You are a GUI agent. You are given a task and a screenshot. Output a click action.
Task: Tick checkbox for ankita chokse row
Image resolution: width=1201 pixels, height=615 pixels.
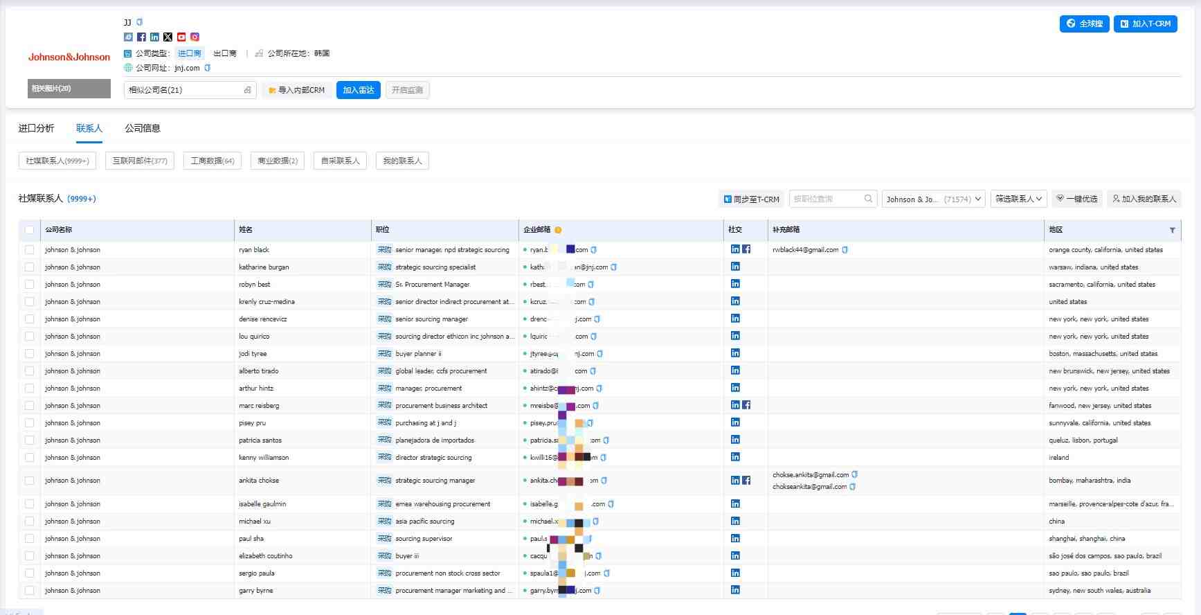[x=29, y=480]
